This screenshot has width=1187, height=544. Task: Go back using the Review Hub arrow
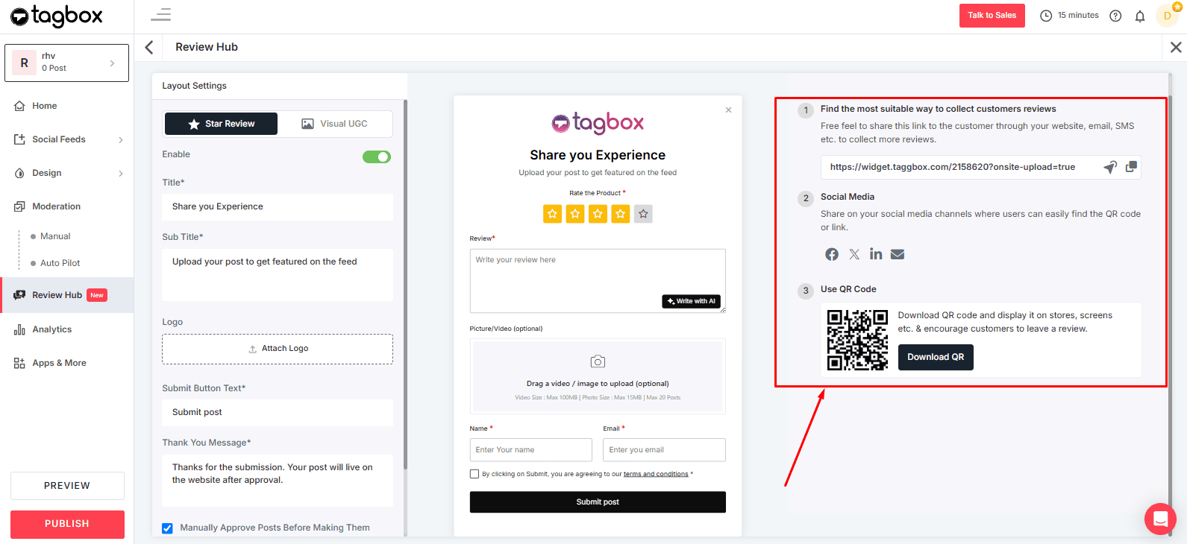point(149,47)
